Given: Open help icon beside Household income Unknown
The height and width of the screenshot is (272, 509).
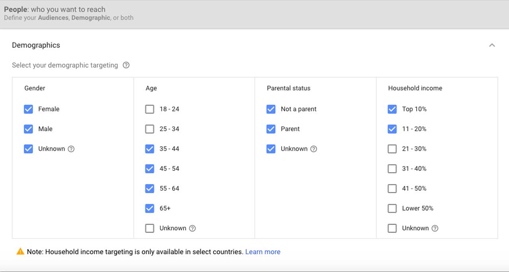Looking at the screenshot, I should pyautogui.click(x=435, y=228).
